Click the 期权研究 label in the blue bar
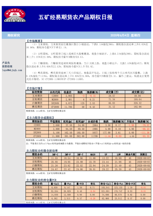The image size is (153, 216). [x=14, y=35]
